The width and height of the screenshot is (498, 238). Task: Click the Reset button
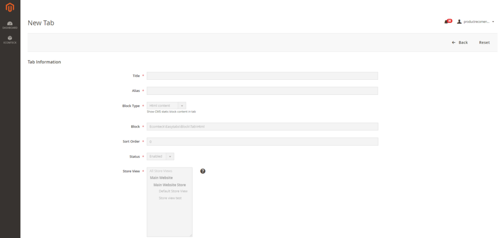484,42
